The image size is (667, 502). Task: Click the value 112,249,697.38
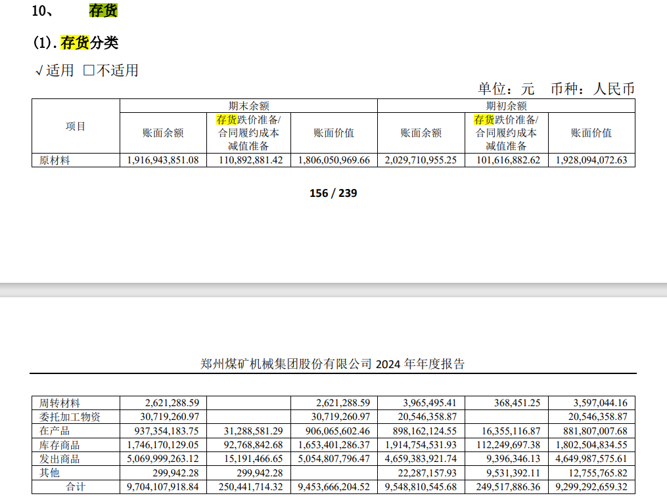click(x=508, y=445)
